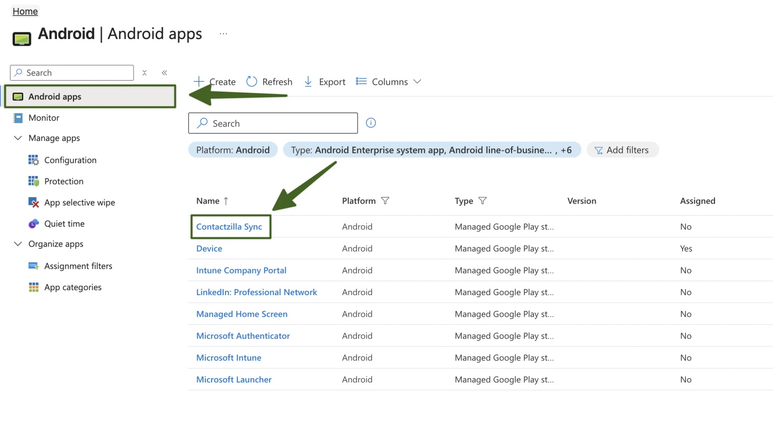This screenshot has width=773, height=448.
Task: Go to the Home breadcrumb link
Action: tap(25, 11)
